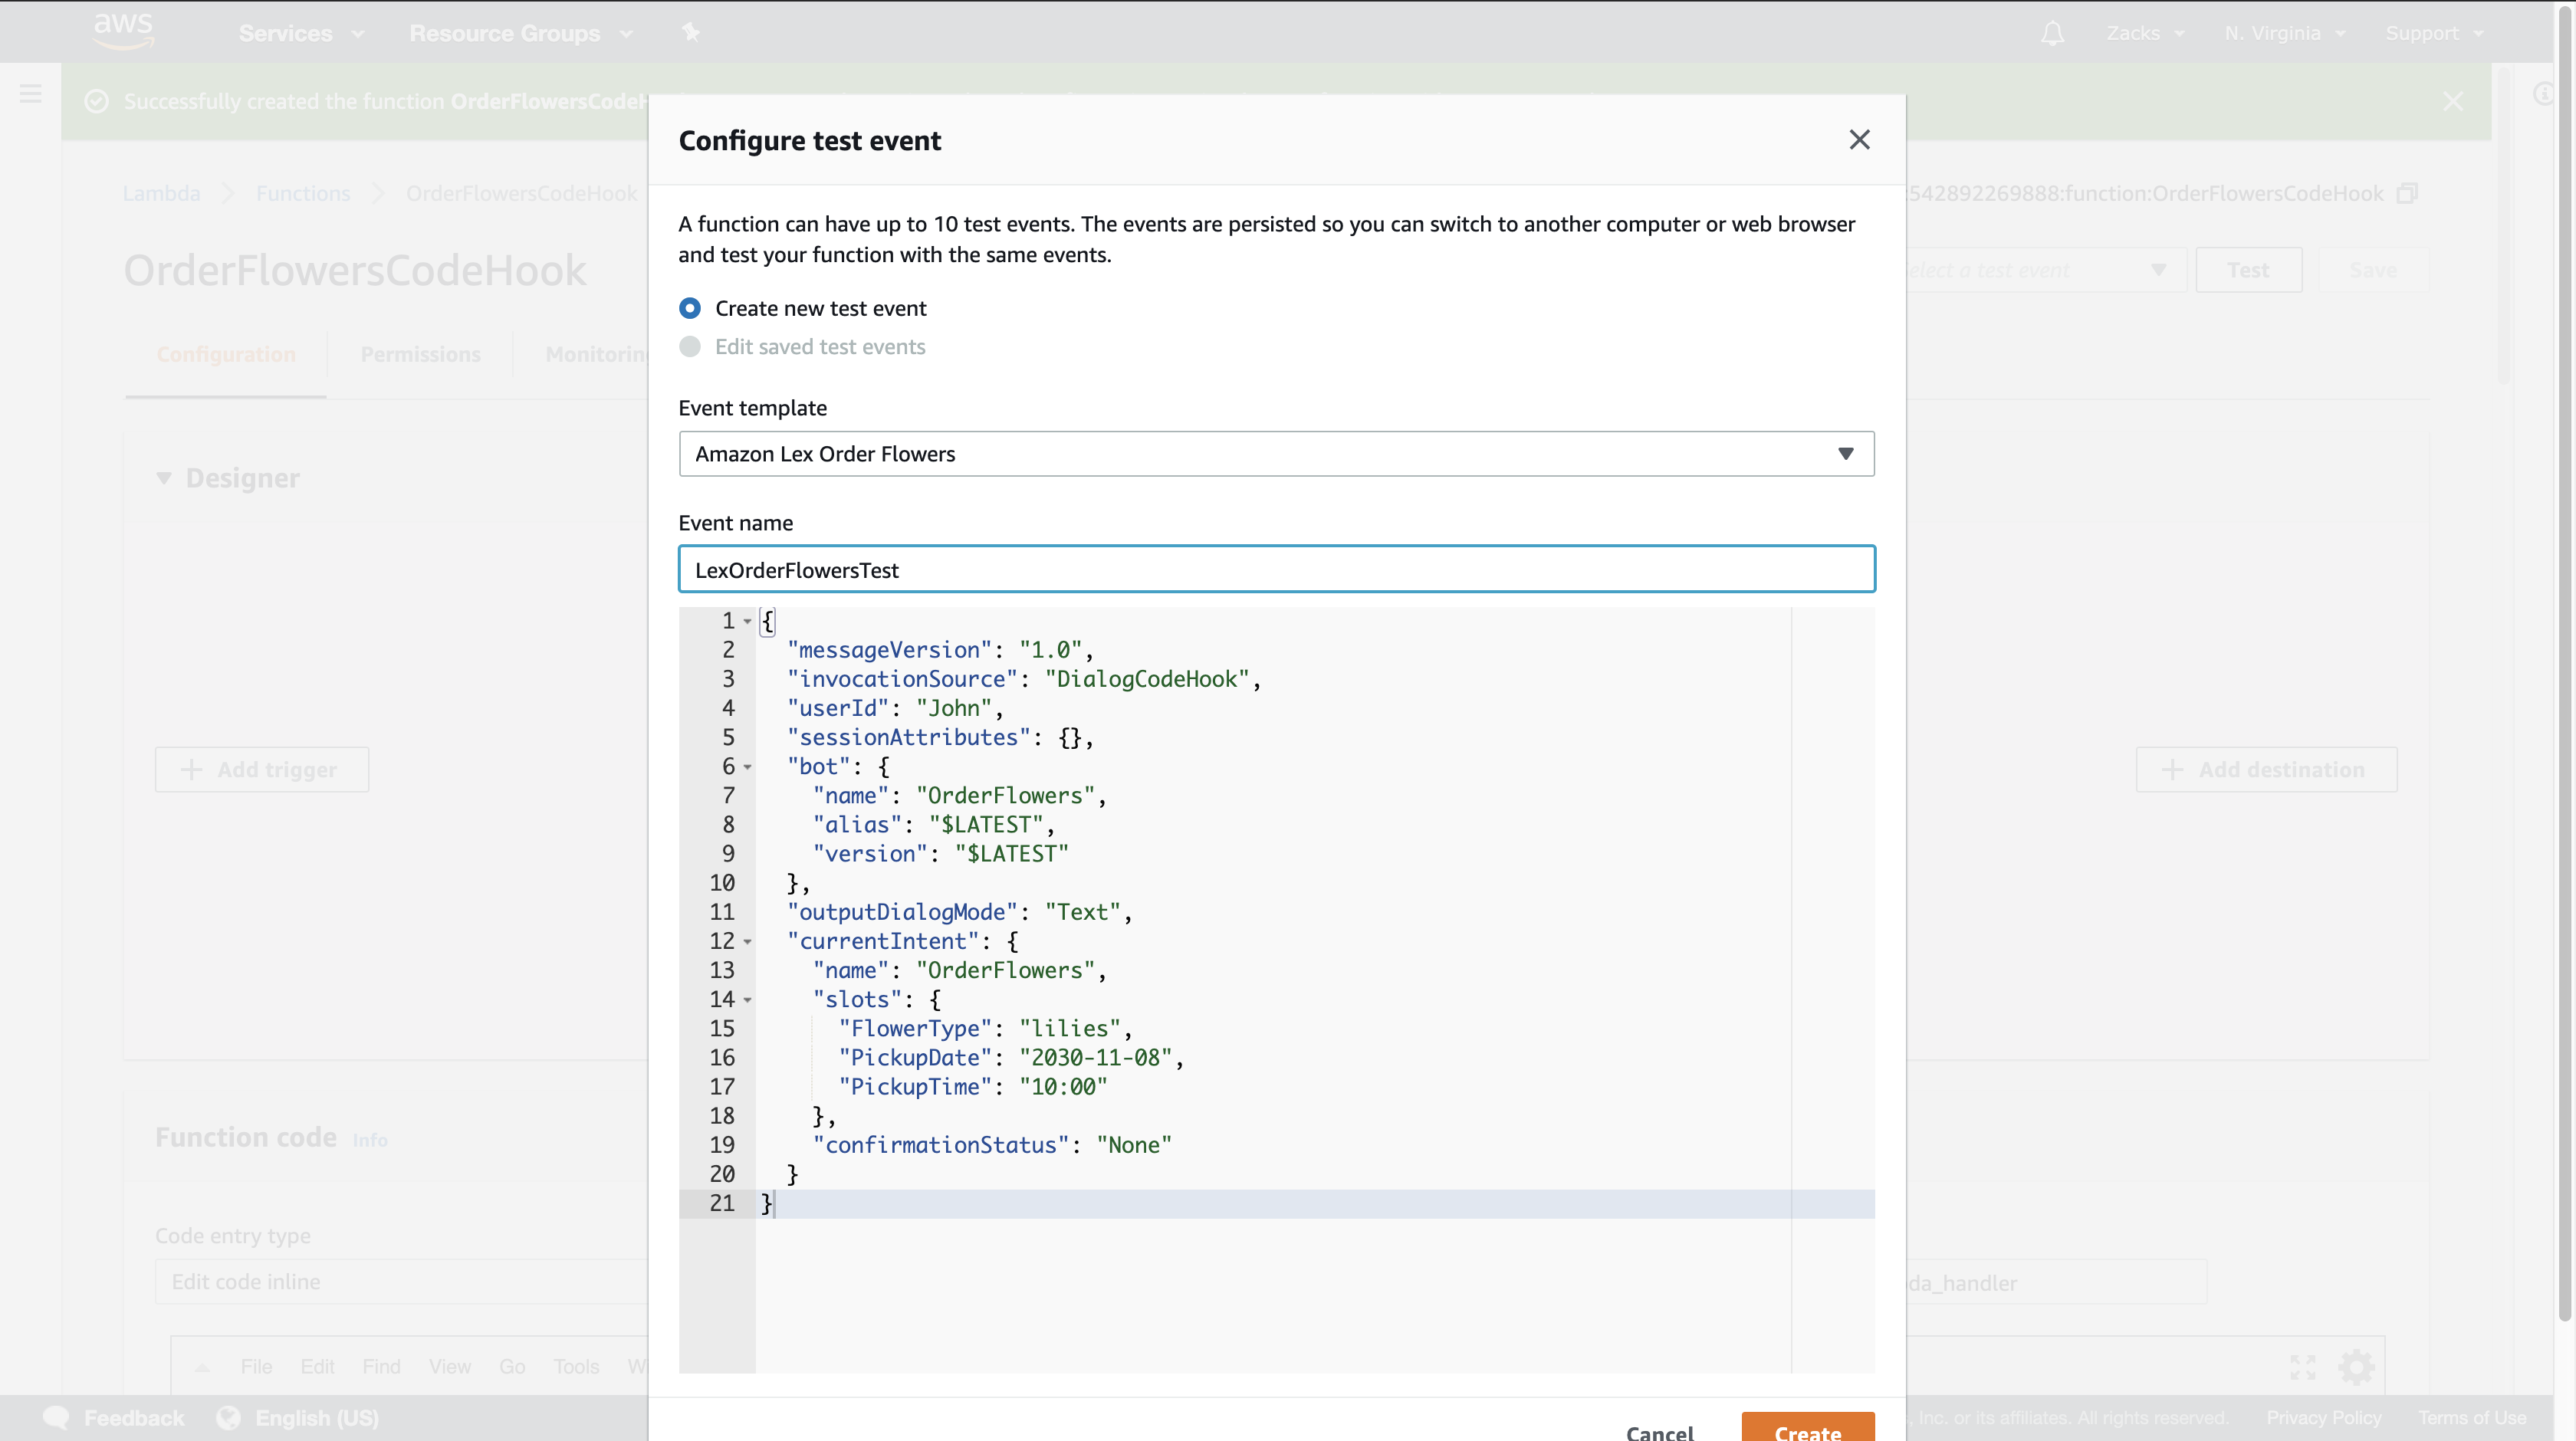Collapse the Designer section triangle
The width and height of the screenshot is (2576, 1441).
pos(164,478)
